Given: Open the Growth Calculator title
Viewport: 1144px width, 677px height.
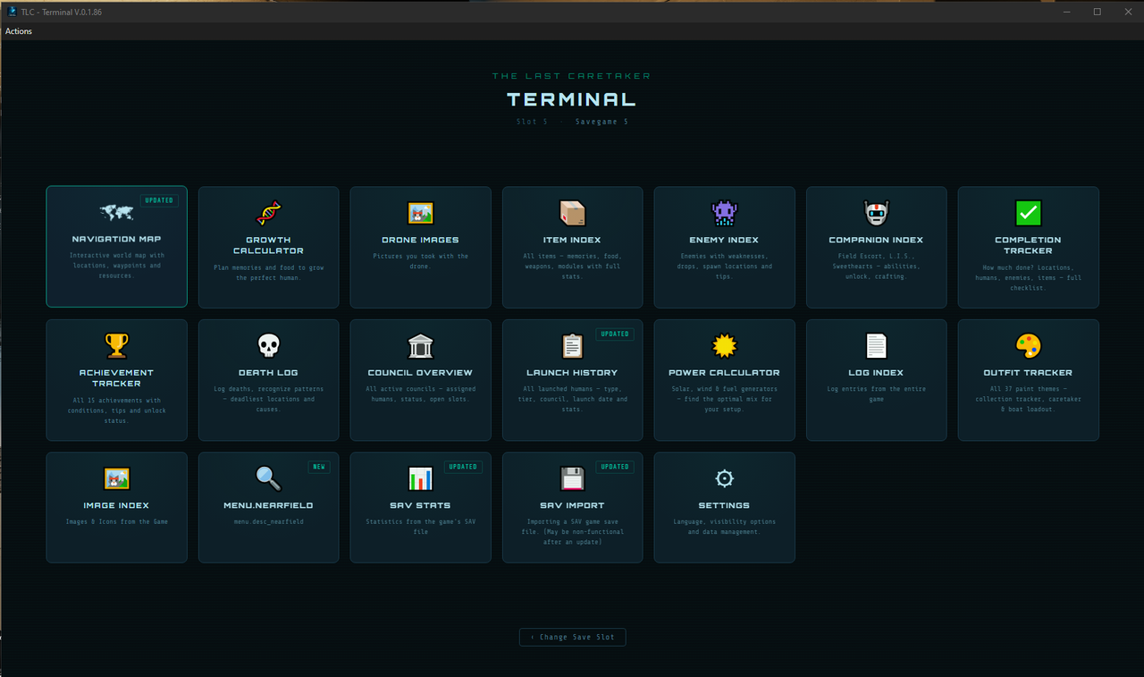Looking at the screenshot, I should 268,245.
